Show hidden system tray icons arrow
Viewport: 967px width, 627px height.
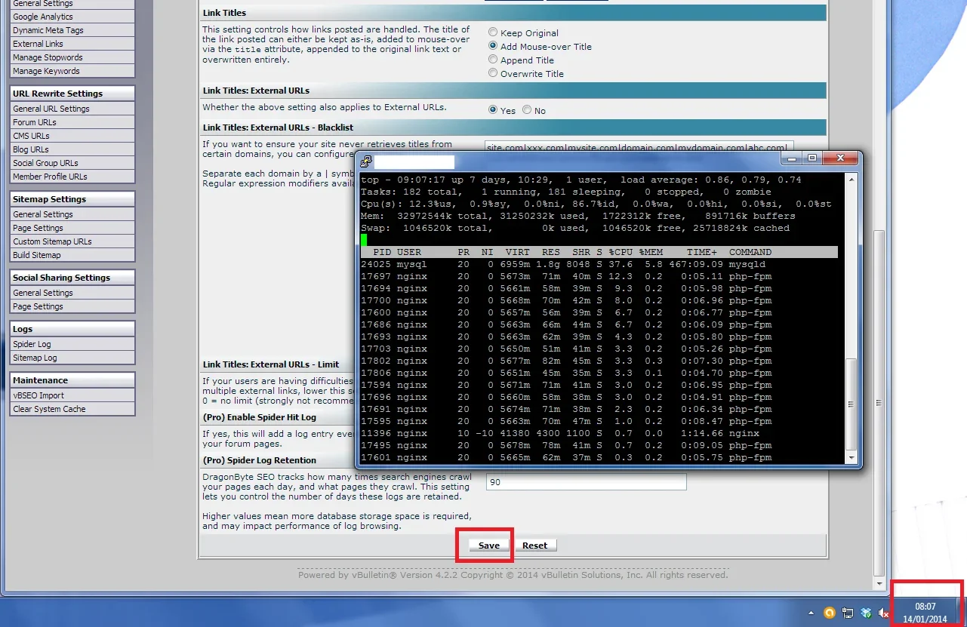(x=811, y=613)
